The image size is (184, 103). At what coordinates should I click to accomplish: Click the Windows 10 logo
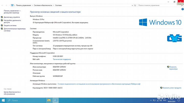pos(160,22)
